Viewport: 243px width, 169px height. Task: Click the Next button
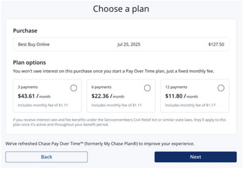pyautogui.click(x=195, y=157)
